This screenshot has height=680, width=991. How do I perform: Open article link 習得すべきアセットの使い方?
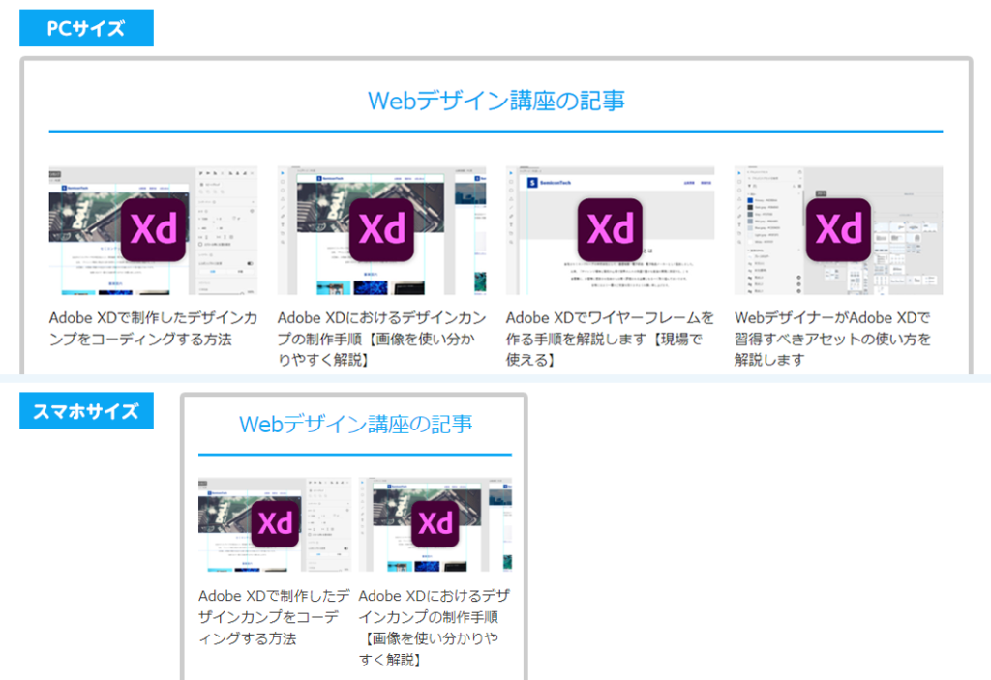click(x=833, y=339)
